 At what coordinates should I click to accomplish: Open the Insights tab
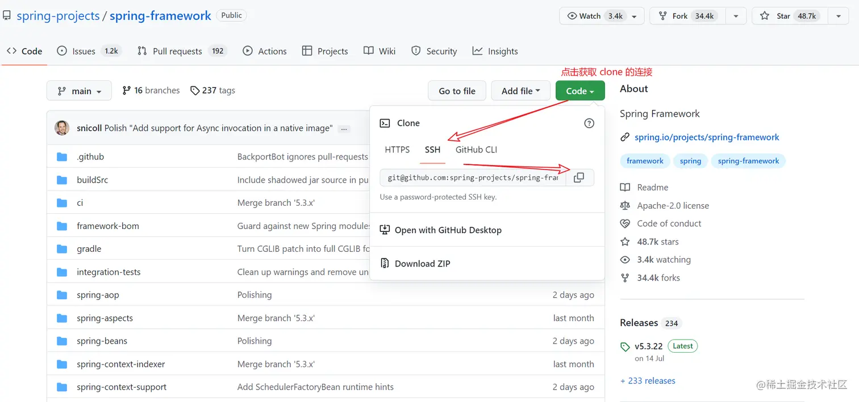click(495, 51)
